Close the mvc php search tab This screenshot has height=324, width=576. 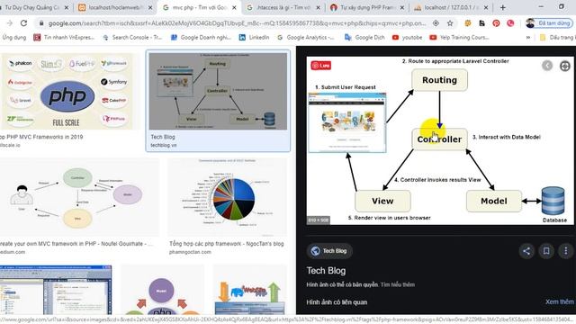tap(234, 7)
